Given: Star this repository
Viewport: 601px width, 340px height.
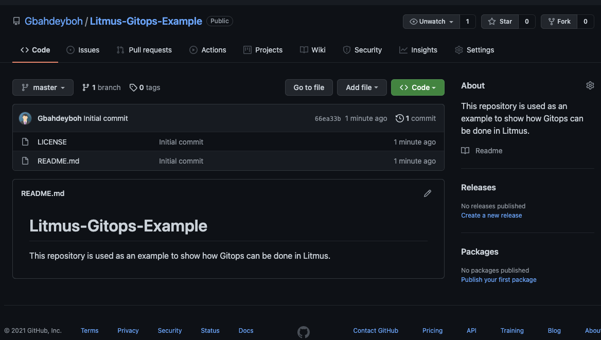Looking at the screenshot, I should click(x=500, y=22).
